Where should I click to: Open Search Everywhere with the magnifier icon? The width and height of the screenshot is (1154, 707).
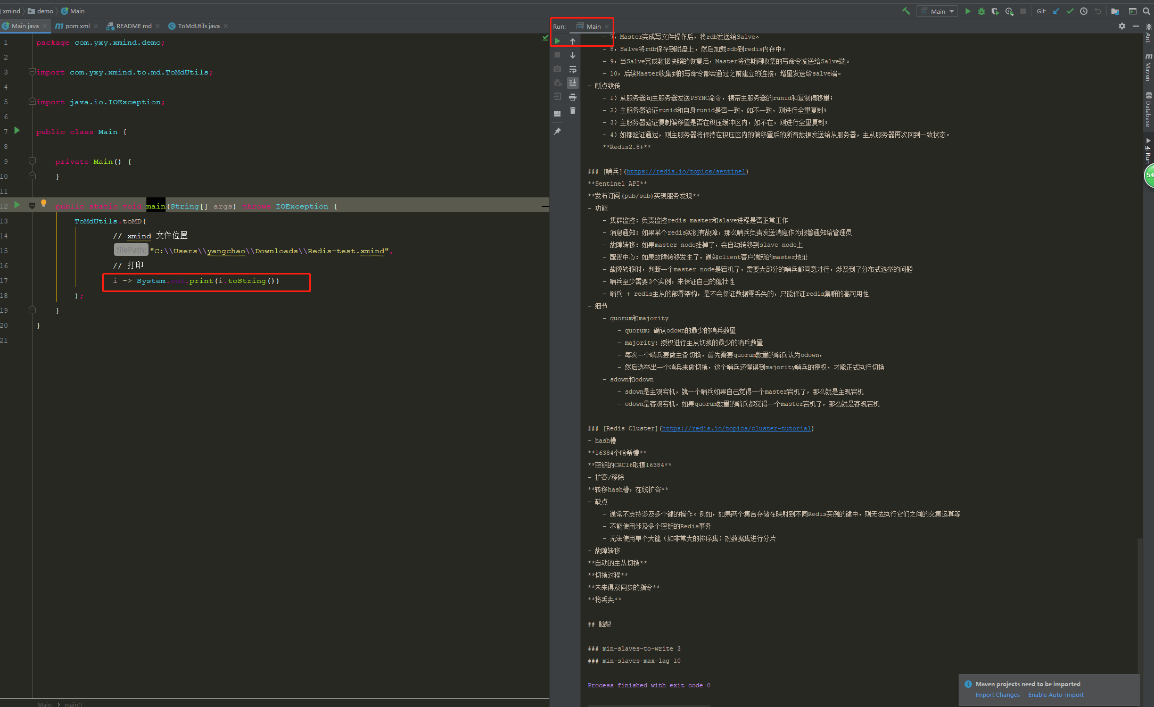pos(1146,11)
